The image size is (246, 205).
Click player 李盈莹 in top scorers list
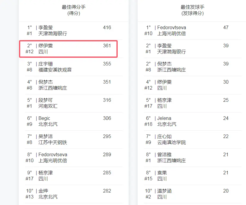coord(46,28)
